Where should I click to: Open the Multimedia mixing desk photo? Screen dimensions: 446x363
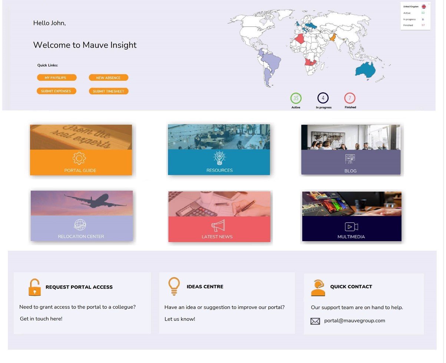tap(352, 204)
